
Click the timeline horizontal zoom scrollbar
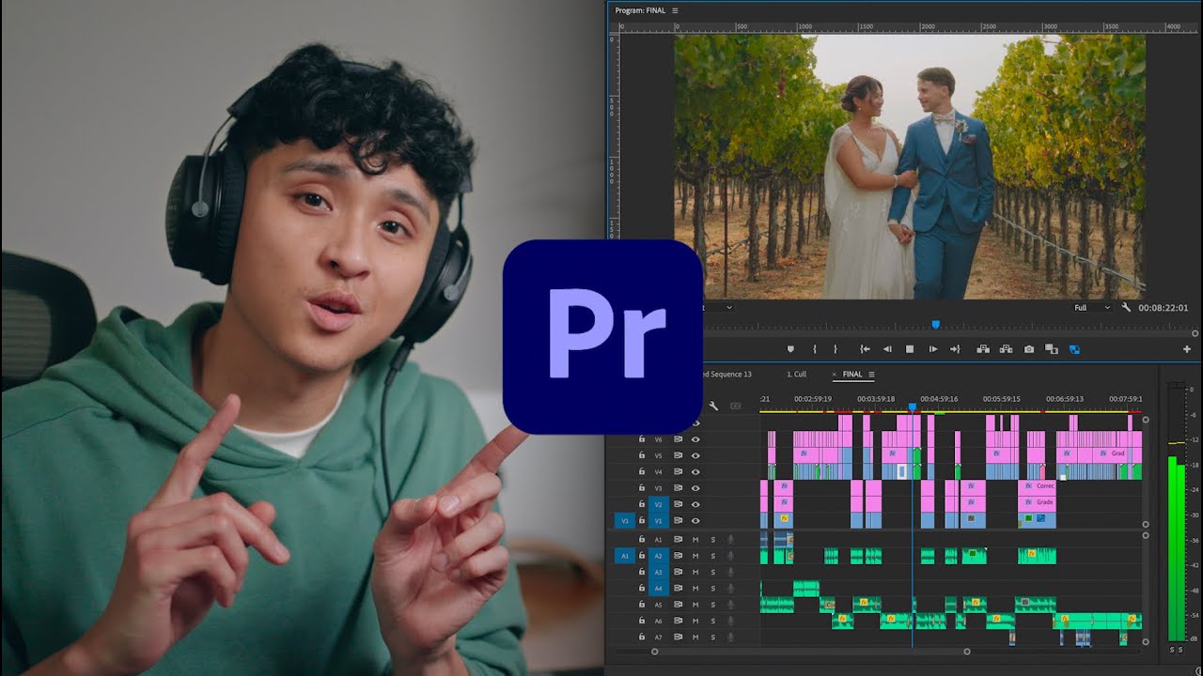(811, 651)
